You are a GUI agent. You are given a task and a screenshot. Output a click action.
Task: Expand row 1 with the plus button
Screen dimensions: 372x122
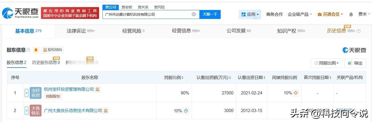(27, 93)
